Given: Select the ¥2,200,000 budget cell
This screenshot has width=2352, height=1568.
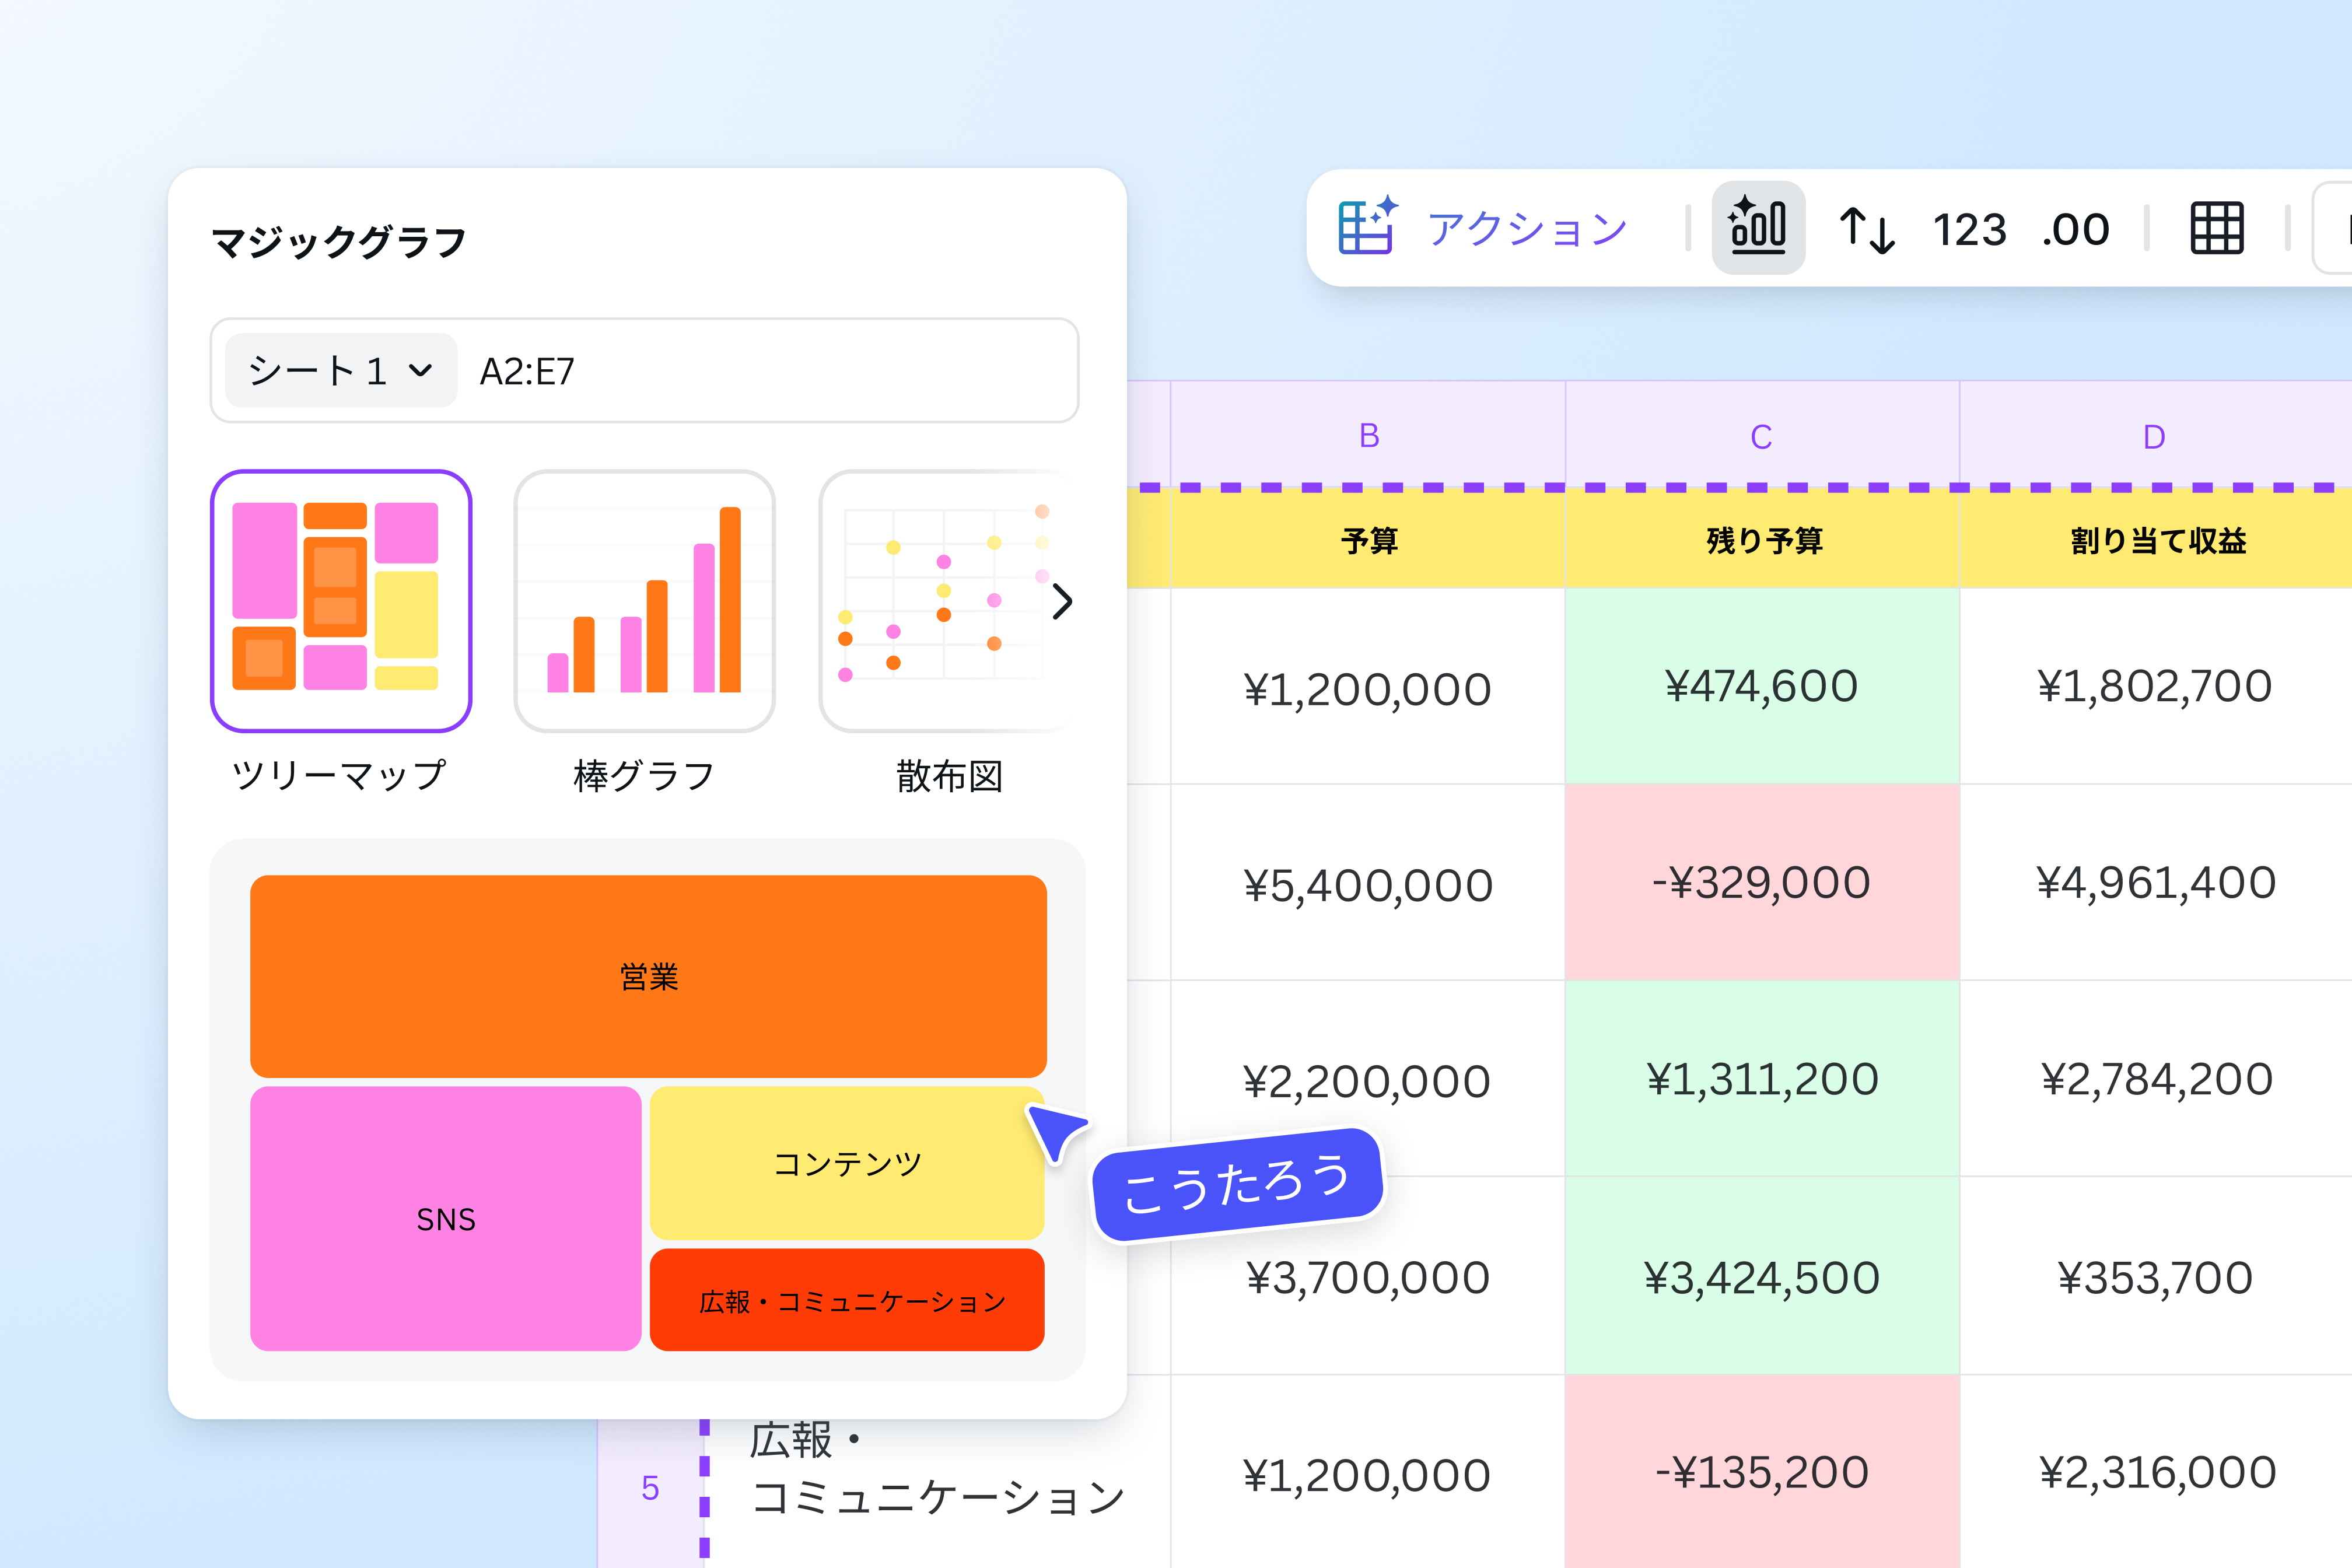Looking at the screenshot, I should tap(1368, 1079).
